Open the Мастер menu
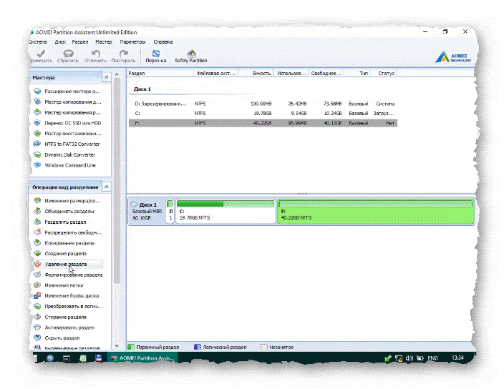 click(x=104, y=42)
